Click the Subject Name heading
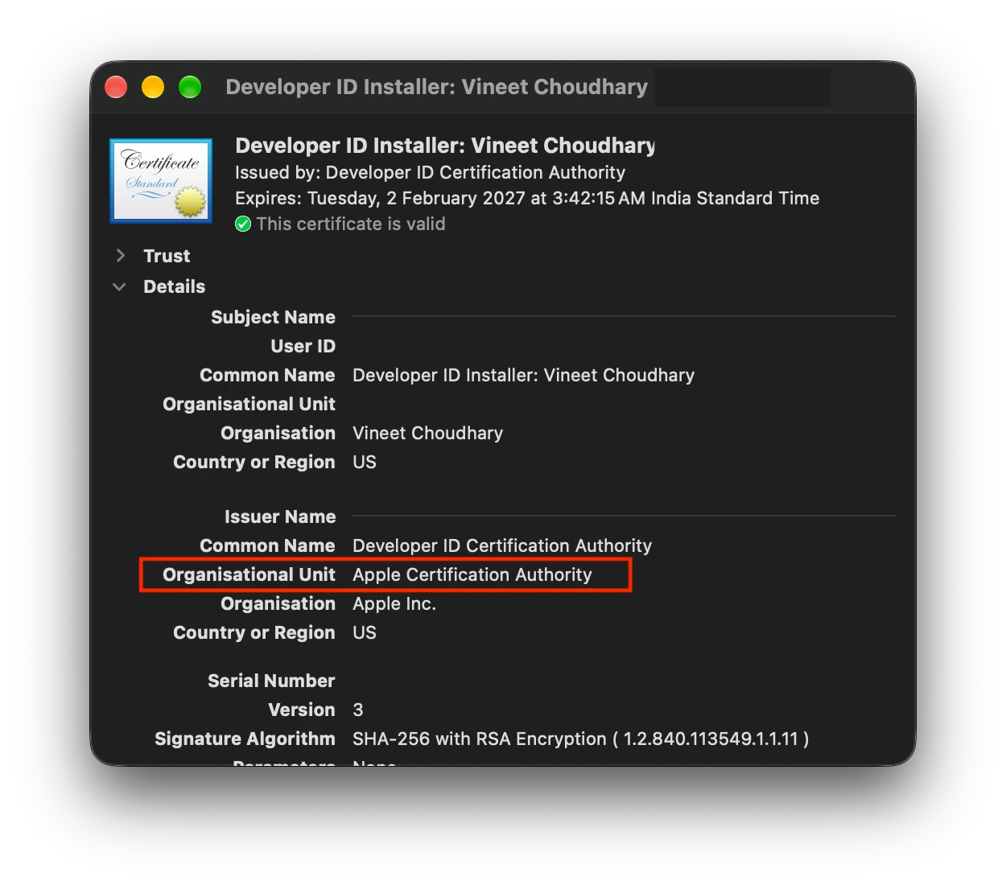Image resolution: width=1006 pixels, height=885 pixels. (x=273, y=317)
